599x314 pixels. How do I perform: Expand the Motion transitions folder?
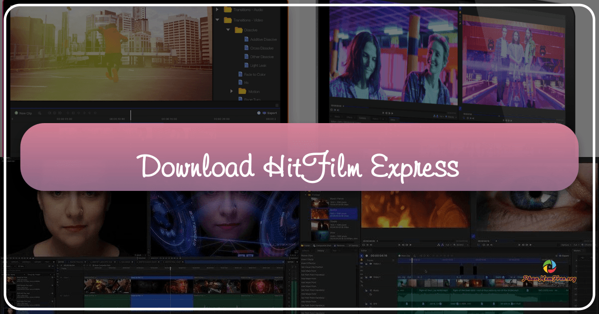pyautogui.click(x=232, y=91)
